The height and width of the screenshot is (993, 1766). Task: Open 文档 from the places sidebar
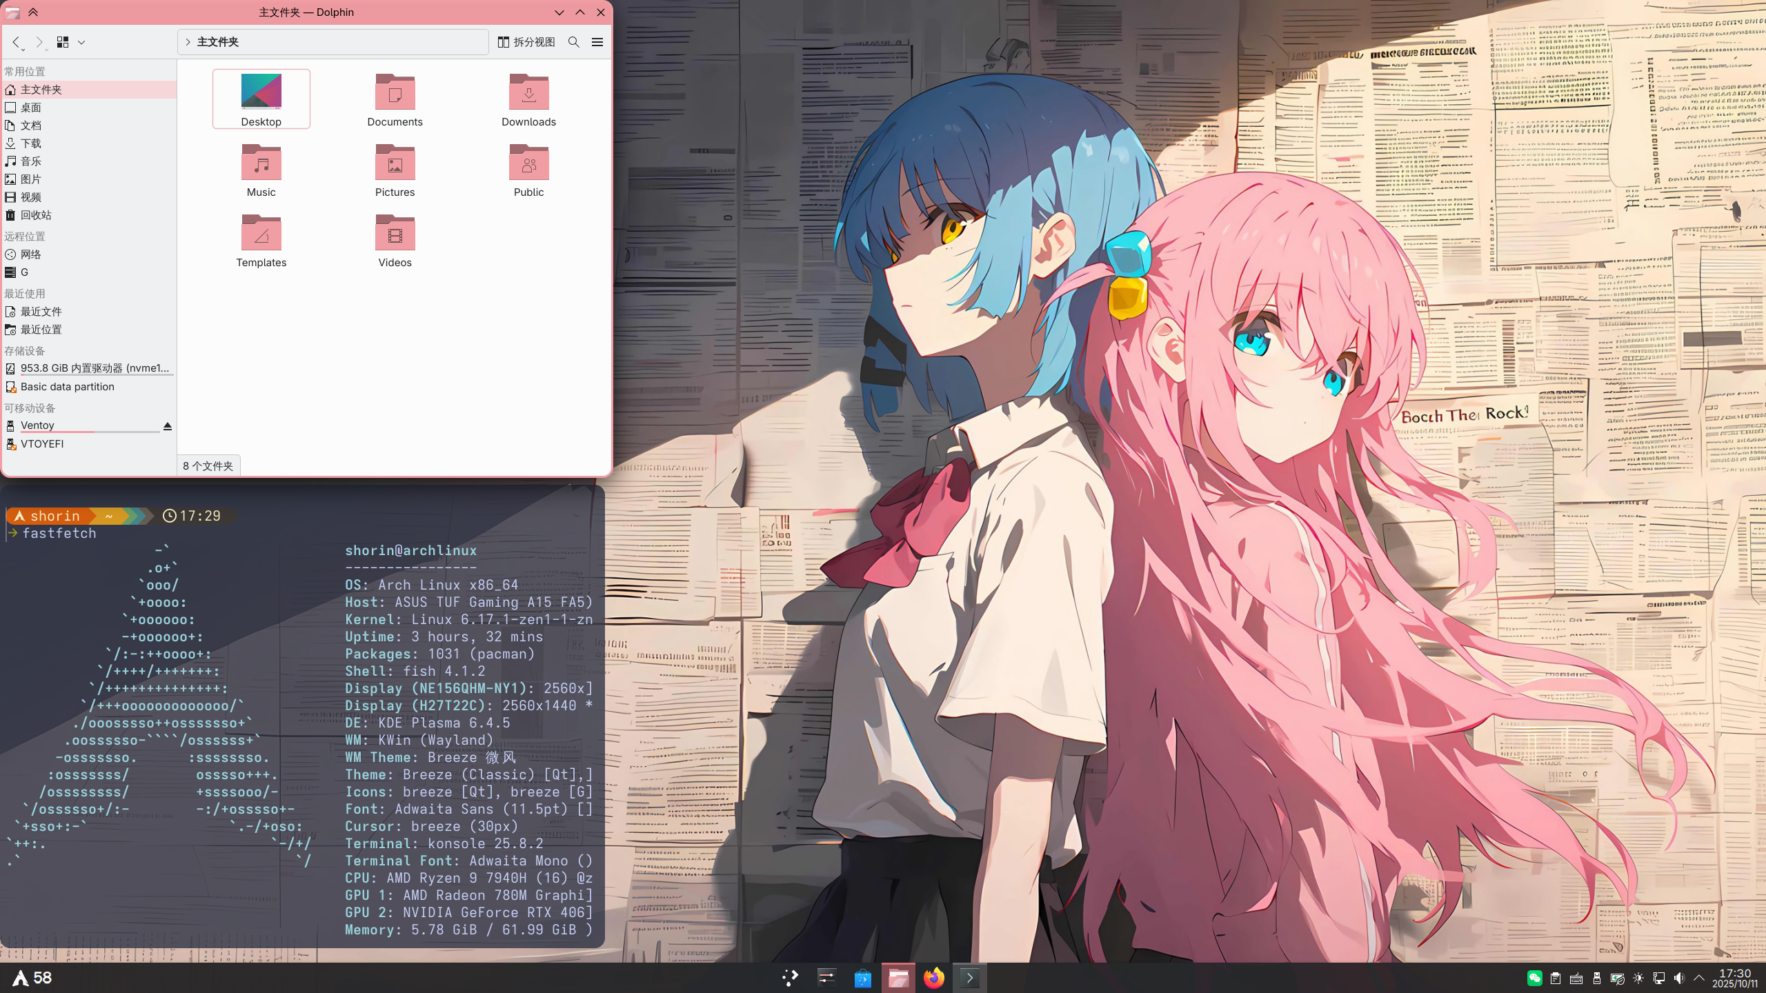coord(90,126)
